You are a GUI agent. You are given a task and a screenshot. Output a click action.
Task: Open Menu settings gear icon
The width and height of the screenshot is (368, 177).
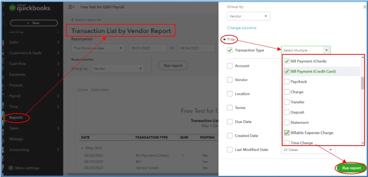pyautogui.click(x=11, y=168)
